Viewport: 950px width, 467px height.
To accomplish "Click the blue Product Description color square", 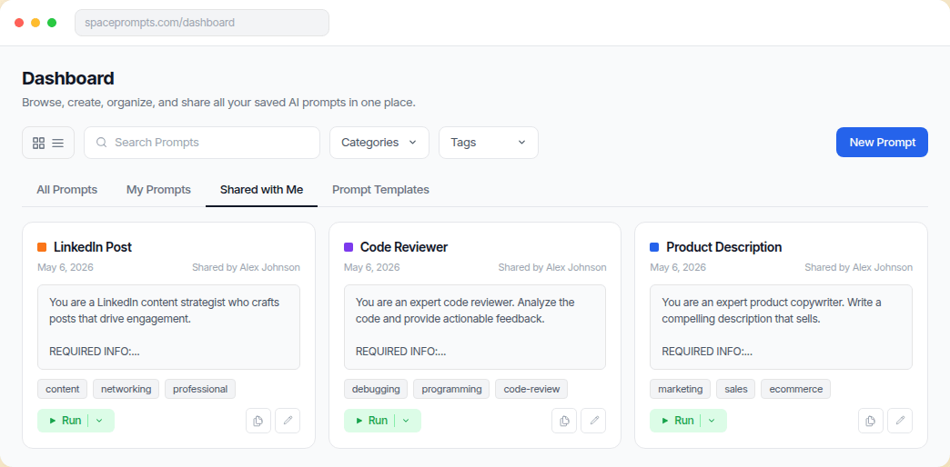I will tap(654, 247).
